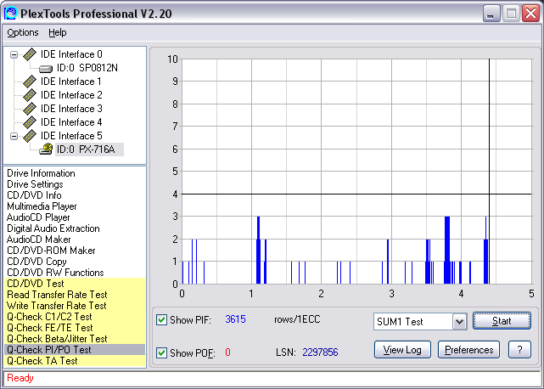Click the vertical position marker line in graph
Image resolution: width=544 pixels, height=389 pixels.
[x=489, y=172]
